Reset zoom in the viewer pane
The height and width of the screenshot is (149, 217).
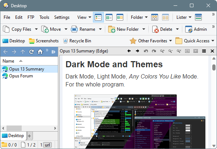click(x=179, y=51)
